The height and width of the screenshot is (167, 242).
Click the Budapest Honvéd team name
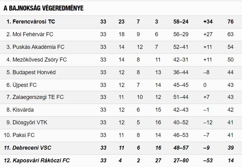coord(34,72)
